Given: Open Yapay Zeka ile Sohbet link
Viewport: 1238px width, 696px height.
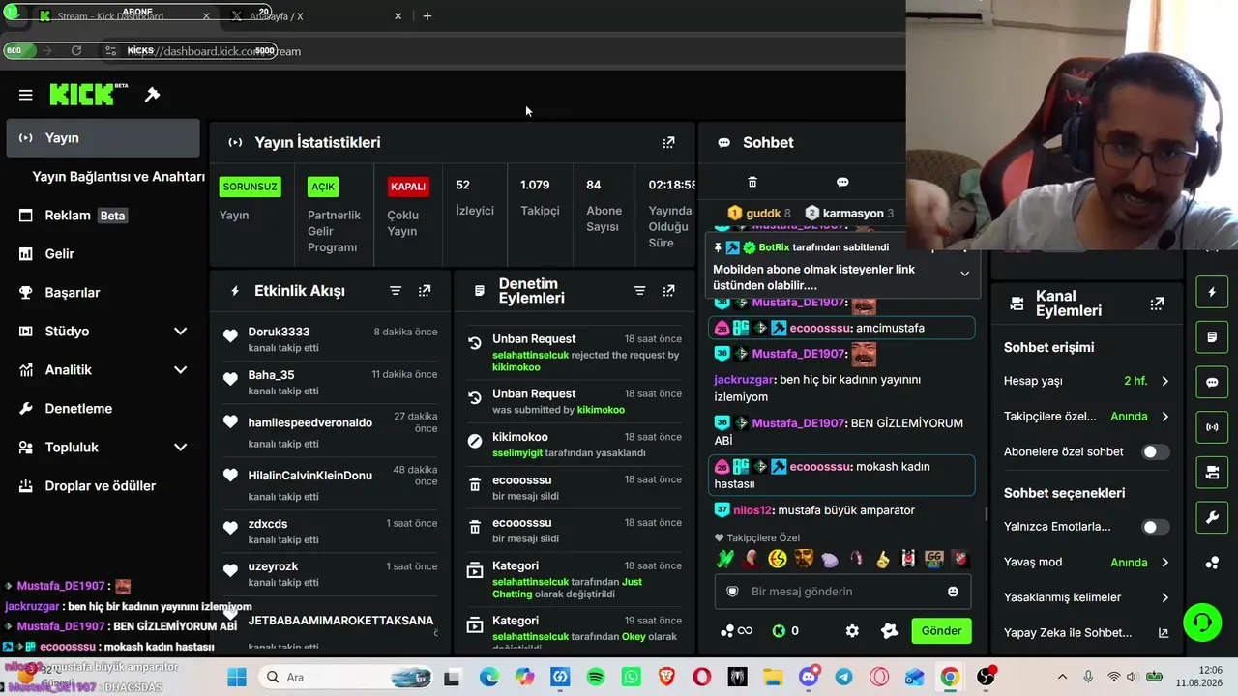Looking at the screenshot, I should pos(1086,633).
